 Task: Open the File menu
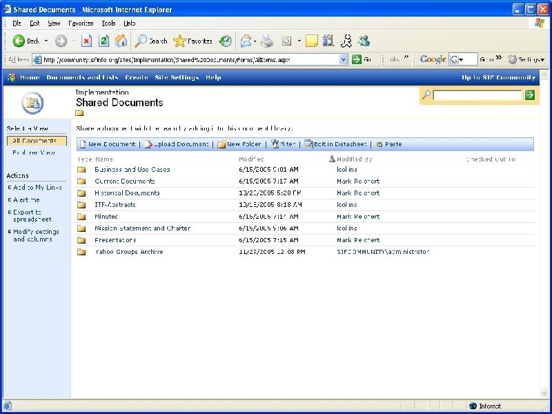pyautogui.click(x=17, y=23)
